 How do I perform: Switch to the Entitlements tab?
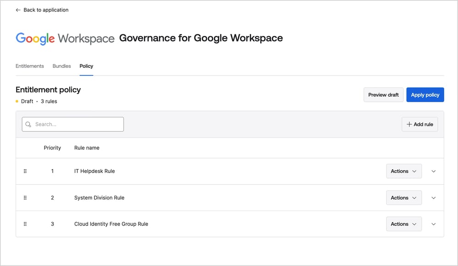(30, 66)
